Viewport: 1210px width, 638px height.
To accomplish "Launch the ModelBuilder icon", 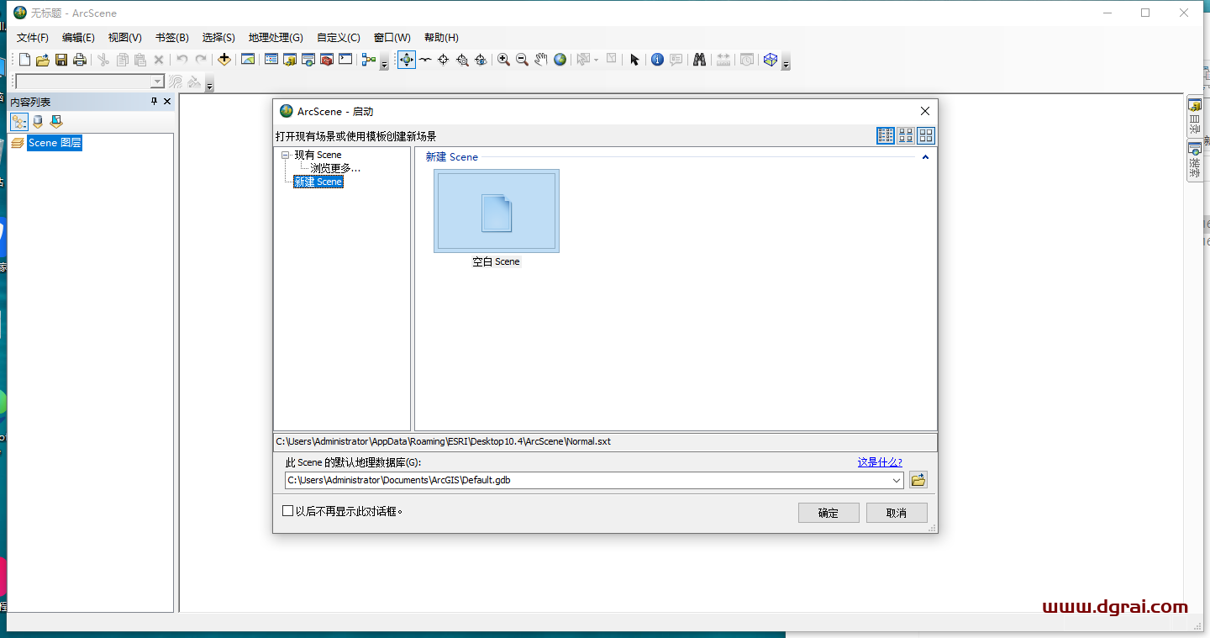I will 368,60.
